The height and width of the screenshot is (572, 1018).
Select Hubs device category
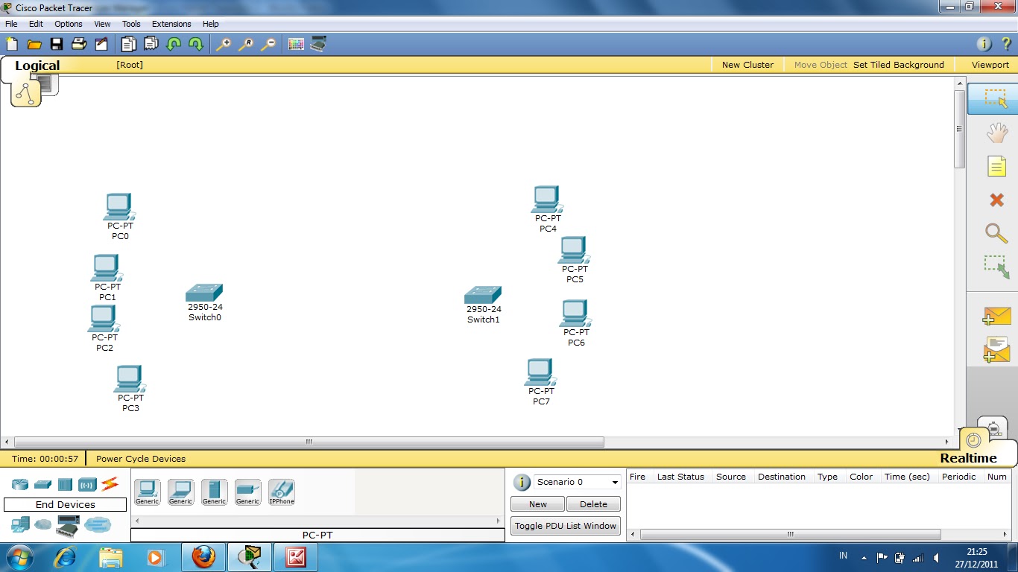tap(65, 485)
